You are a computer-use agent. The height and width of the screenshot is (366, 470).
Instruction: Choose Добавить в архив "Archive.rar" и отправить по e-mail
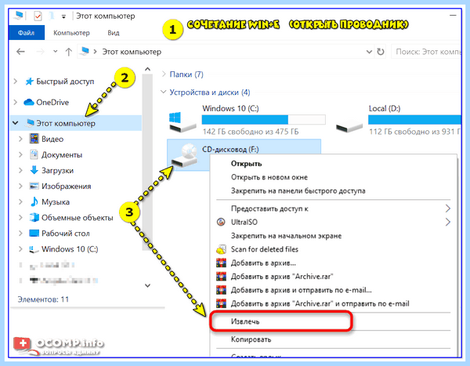(320, 304)
